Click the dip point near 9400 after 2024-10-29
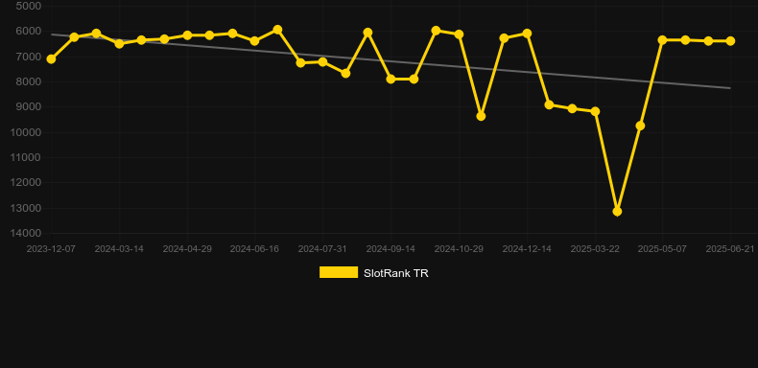The image size is (758, 368). 481,116
